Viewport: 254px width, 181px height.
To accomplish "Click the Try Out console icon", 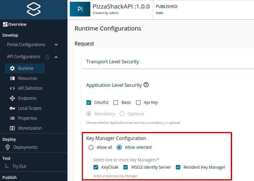I will tap(6, 166).
